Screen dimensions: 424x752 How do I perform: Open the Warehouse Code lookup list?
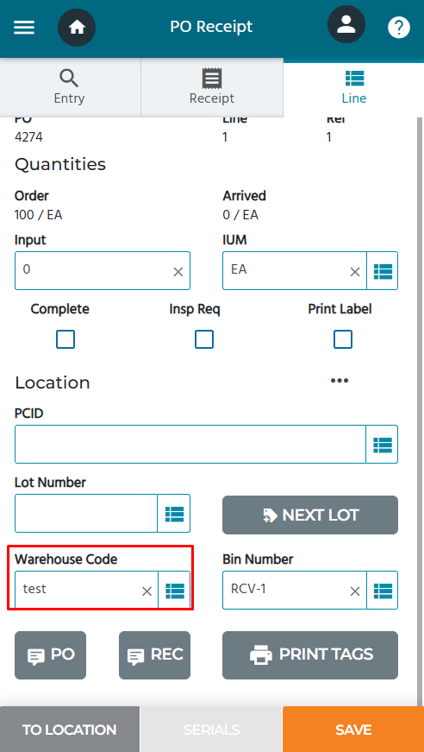click(x=174, y=591)
